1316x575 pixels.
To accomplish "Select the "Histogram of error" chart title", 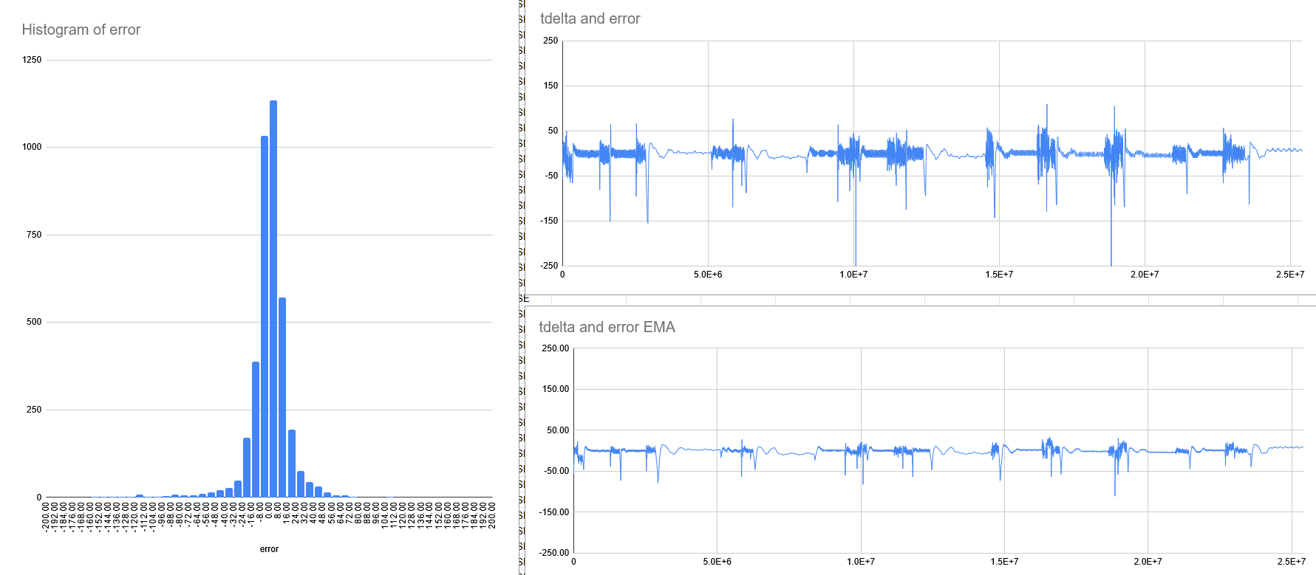I will pos(81,30).
